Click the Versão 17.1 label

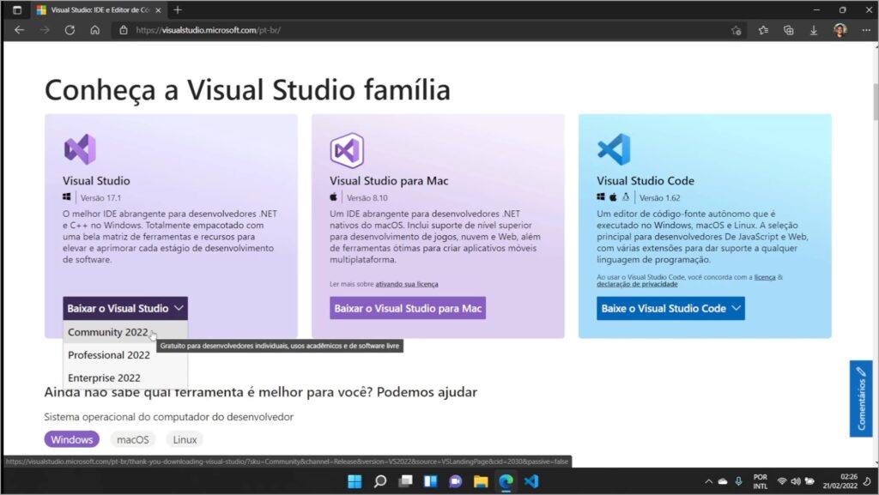pos(100,197)
